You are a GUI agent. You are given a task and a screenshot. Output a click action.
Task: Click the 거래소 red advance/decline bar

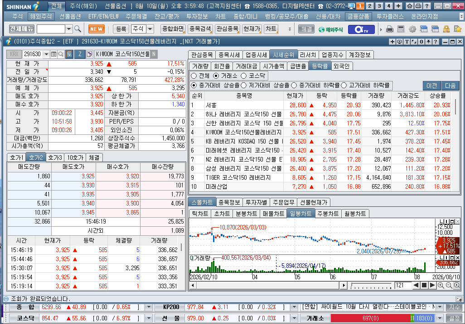[371, 319]
